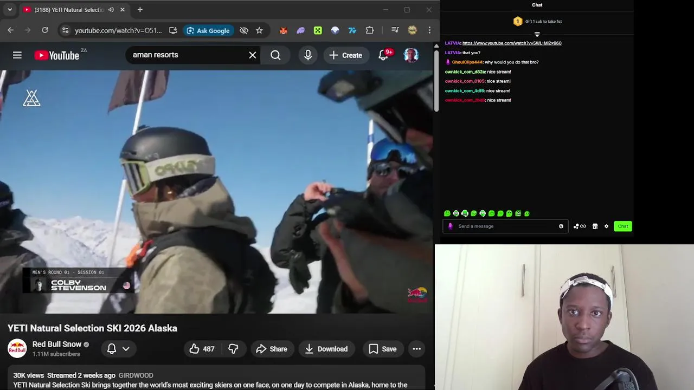Viewport: 694px width, 390px height.
Task: Open a new browser tab
Action: [140, 10]
